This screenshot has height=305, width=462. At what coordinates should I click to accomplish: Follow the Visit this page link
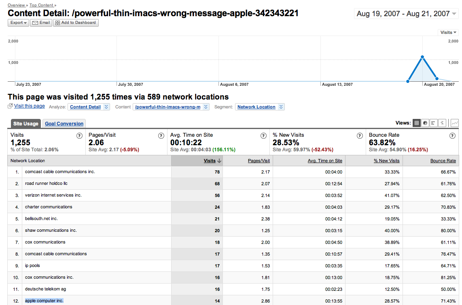[29, 106]
